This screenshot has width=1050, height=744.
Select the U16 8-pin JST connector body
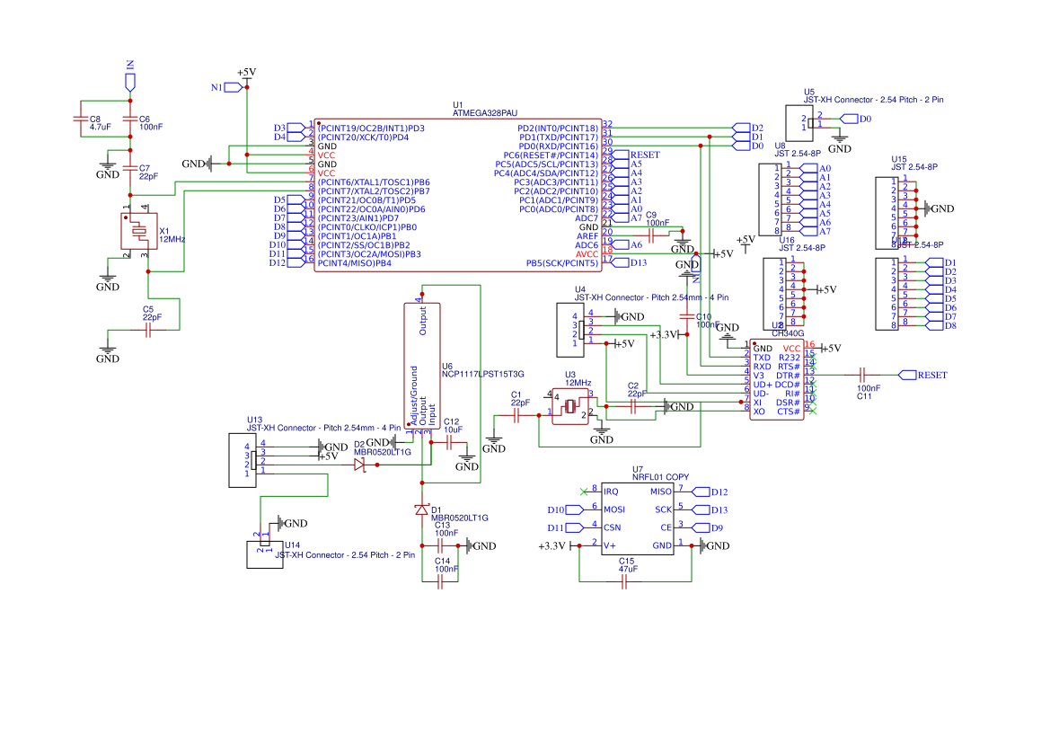coord(776,294)
